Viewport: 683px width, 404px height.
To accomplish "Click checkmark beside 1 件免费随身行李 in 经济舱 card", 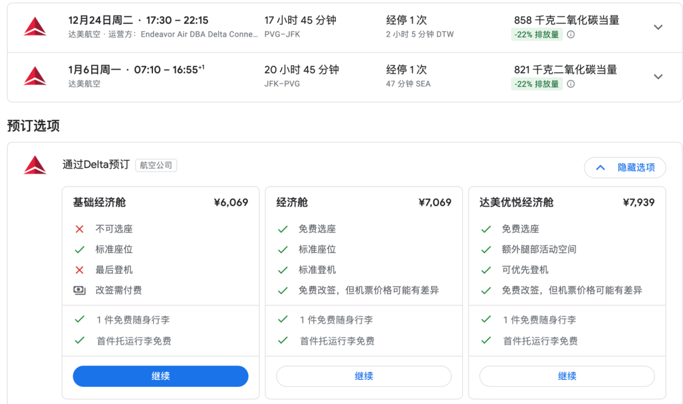I will pos(283,319).
